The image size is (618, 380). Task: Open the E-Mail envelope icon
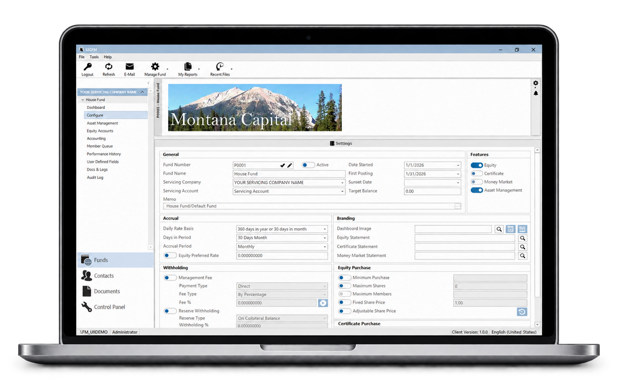point(130,67)
